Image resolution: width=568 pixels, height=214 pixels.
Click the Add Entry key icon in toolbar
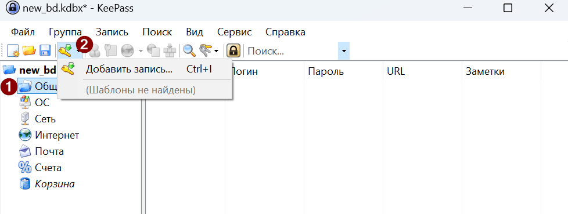[66, 50]
